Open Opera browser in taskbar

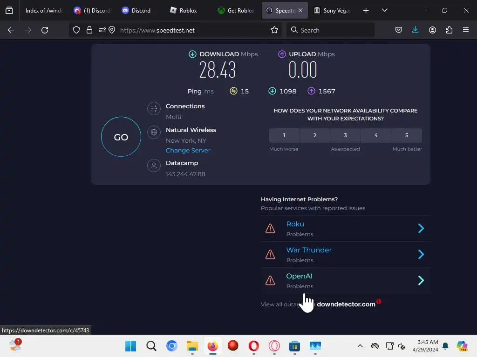pyautogui.click(x=254, y=346)
